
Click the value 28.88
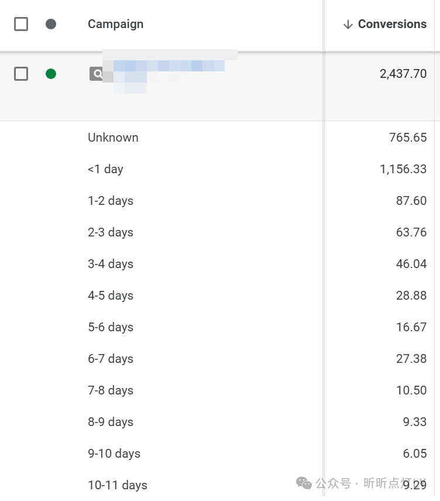[x=411, y=296]
